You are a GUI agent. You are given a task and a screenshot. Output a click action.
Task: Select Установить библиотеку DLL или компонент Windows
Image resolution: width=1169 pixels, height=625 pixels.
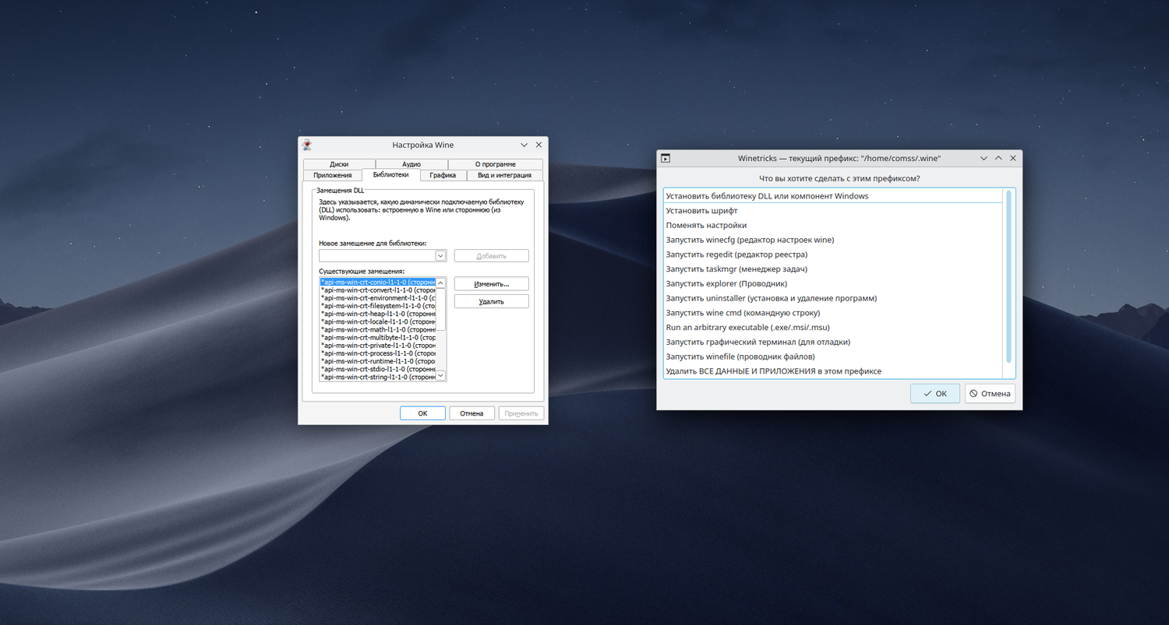point(833,196)
